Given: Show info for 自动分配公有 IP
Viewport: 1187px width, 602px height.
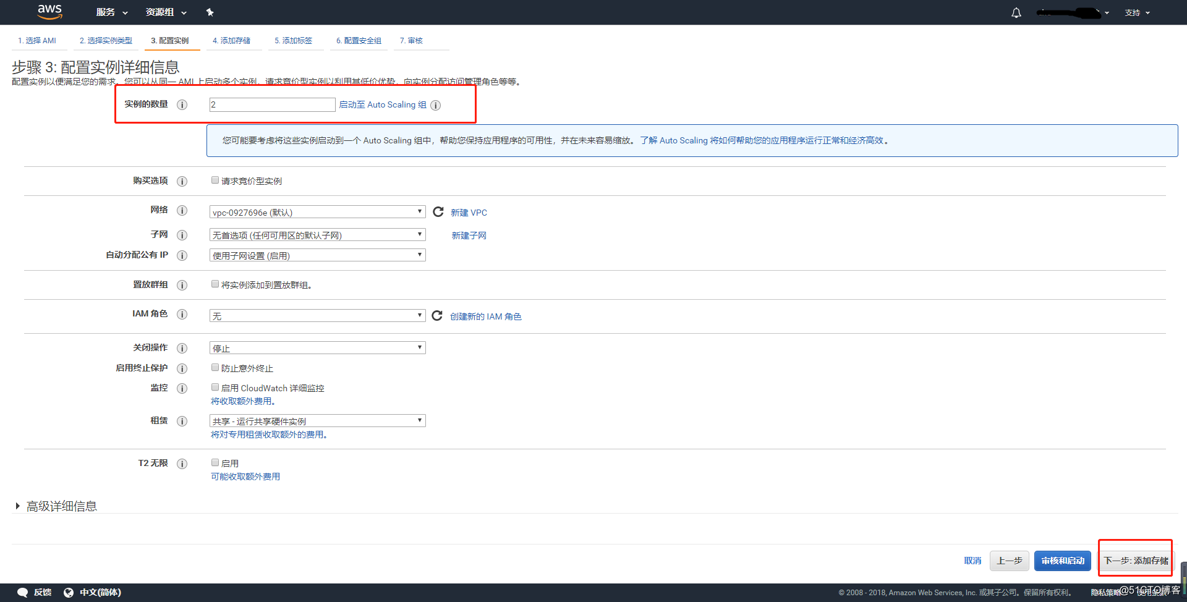Looking at the screenshot, I should click(x=182, y=255).
